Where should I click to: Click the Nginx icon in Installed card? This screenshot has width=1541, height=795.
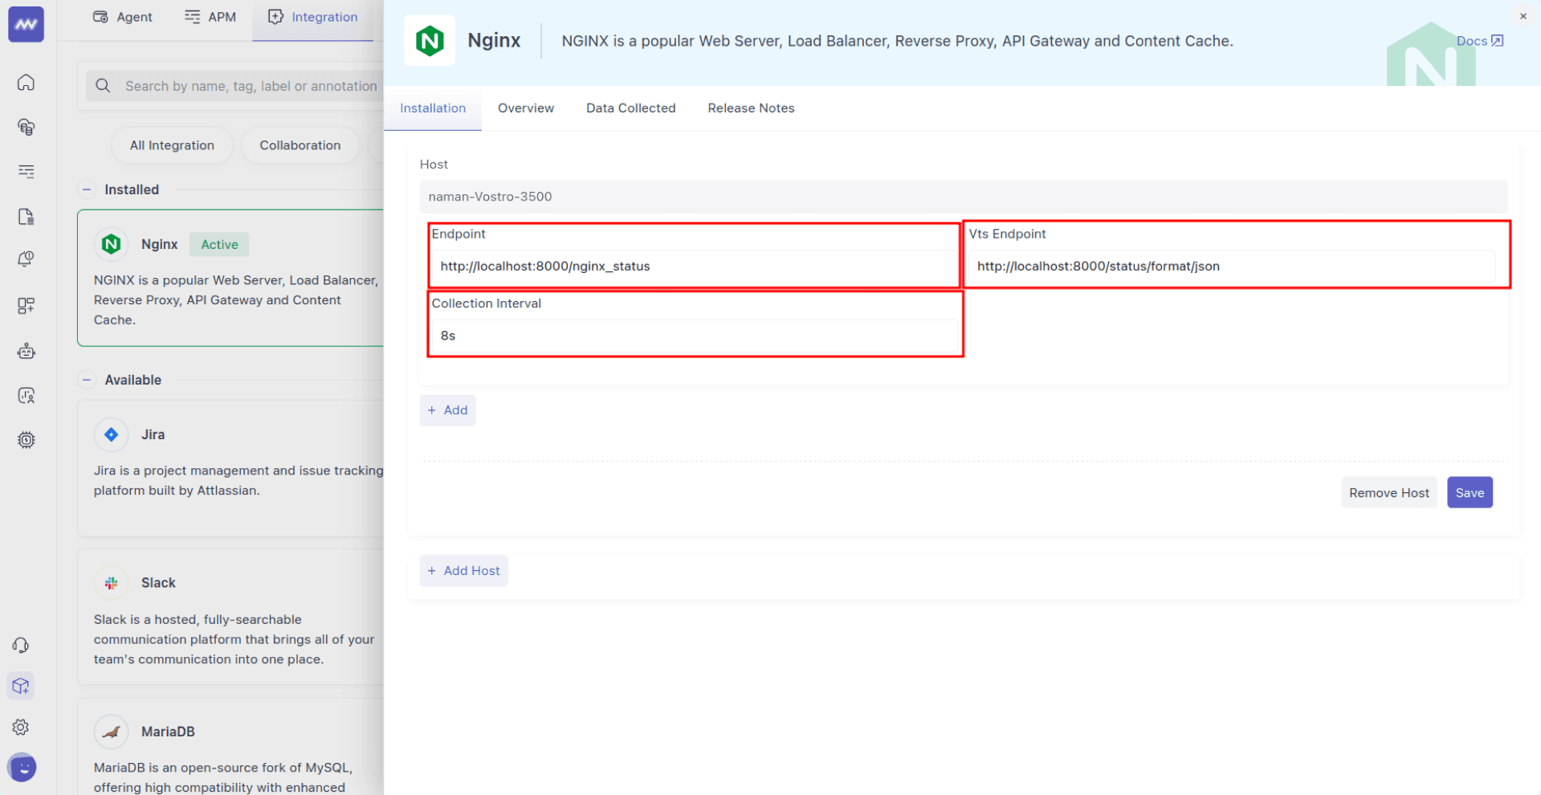[112, 244]
